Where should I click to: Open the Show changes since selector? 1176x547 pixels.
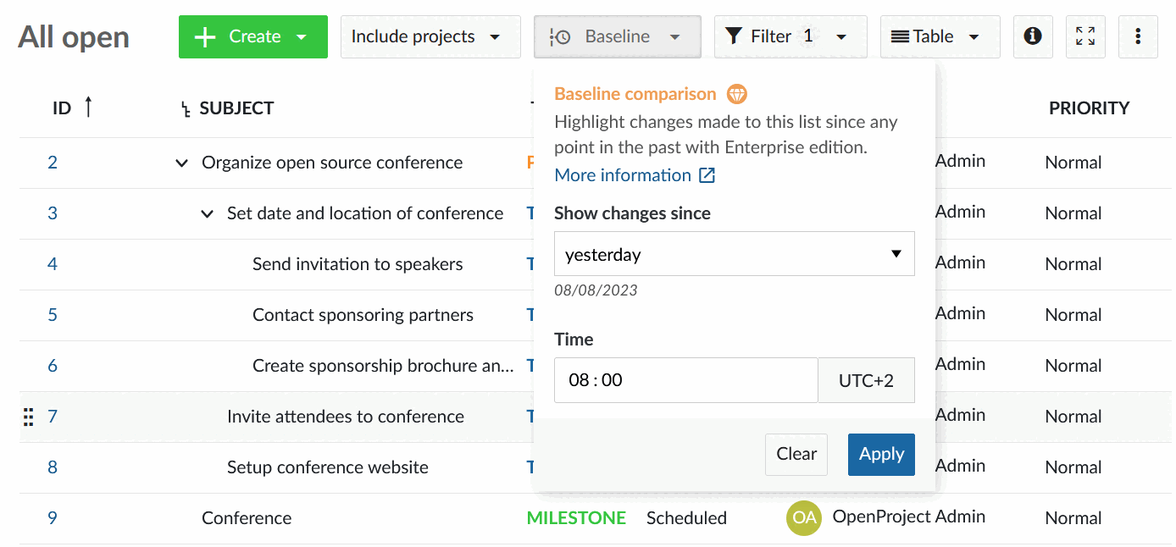(x=734, y=253)
